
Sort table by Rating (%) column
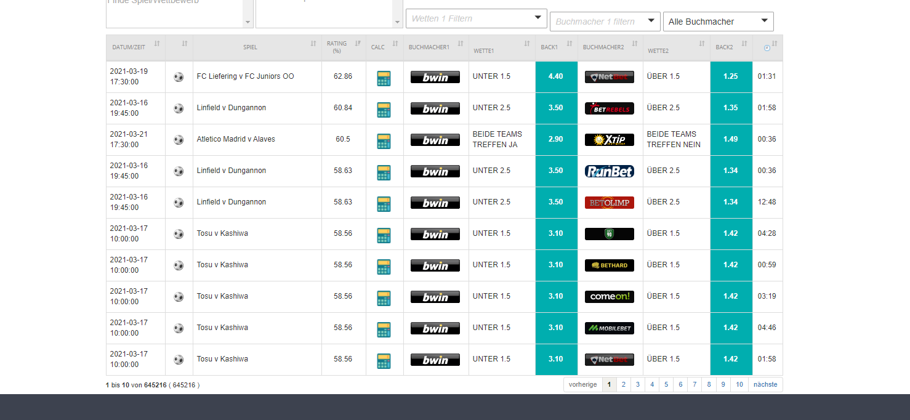(344, 47)
